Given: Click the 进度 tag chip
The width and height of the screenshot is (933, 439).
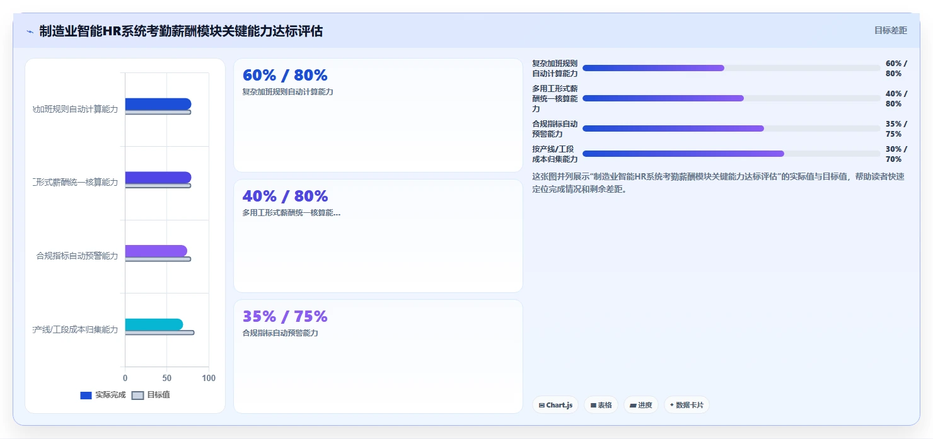Looking at the screenshot, I should pos(640,405).
